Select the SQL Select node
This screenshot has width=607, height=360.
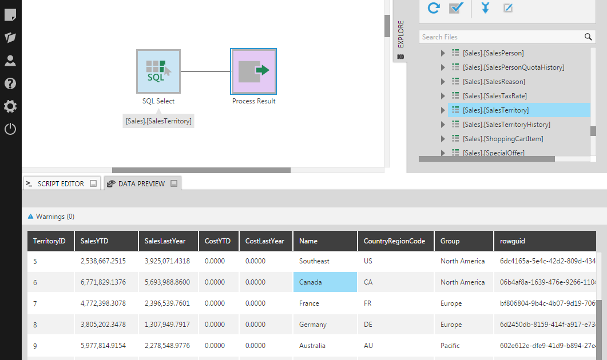pyautogui.click(x=158, y=71)
